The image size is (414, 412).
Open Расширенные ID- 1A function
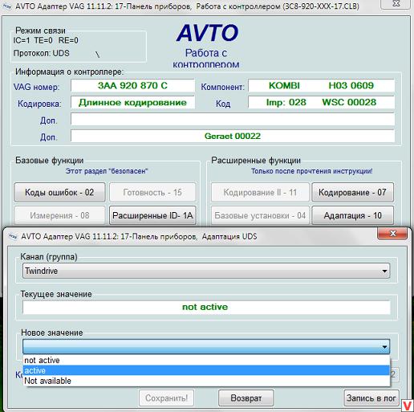[x=152, y=215]
